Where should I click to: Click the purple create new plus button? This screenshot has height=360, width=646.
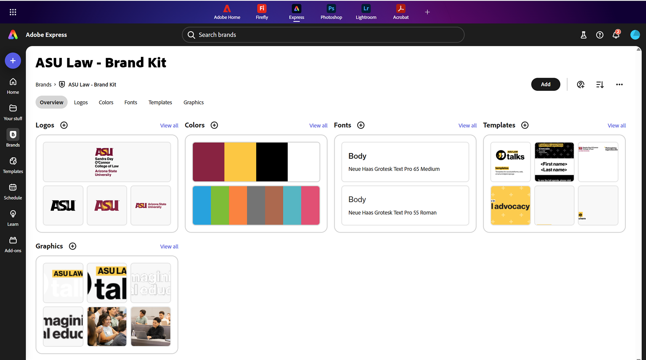tap(13, 61)
